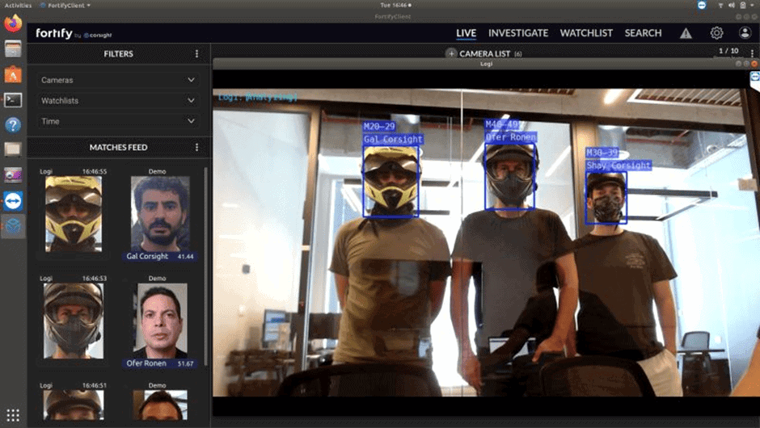
Task: Select the capture thumbnail at 16:46:51
Action: [x=74, y=405]
